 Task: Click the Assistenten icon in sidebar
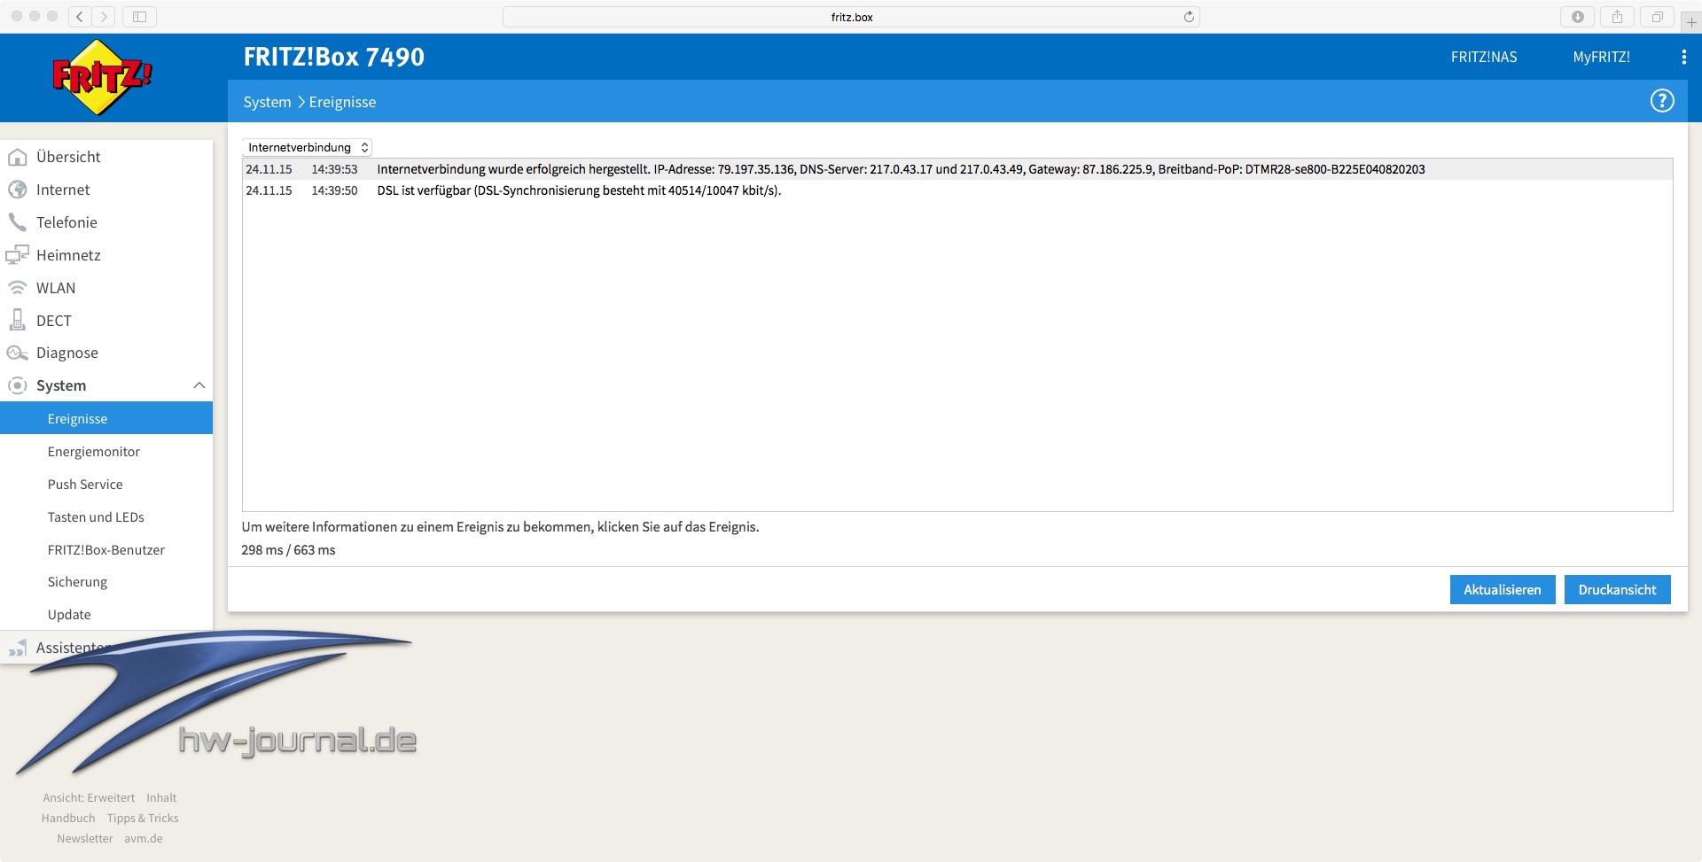(17, 648)
